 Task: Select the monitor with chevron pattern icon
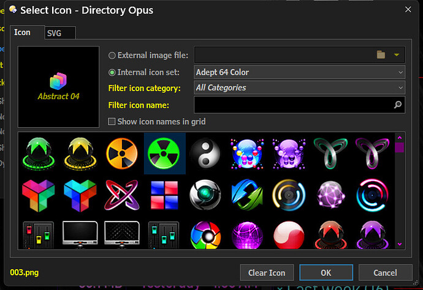[x=122, y=234]
